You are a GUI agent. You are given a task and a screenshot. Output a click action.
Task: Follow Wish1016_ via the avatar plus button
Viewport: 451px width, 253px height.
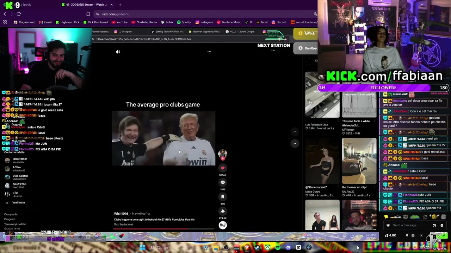[223, 158]
